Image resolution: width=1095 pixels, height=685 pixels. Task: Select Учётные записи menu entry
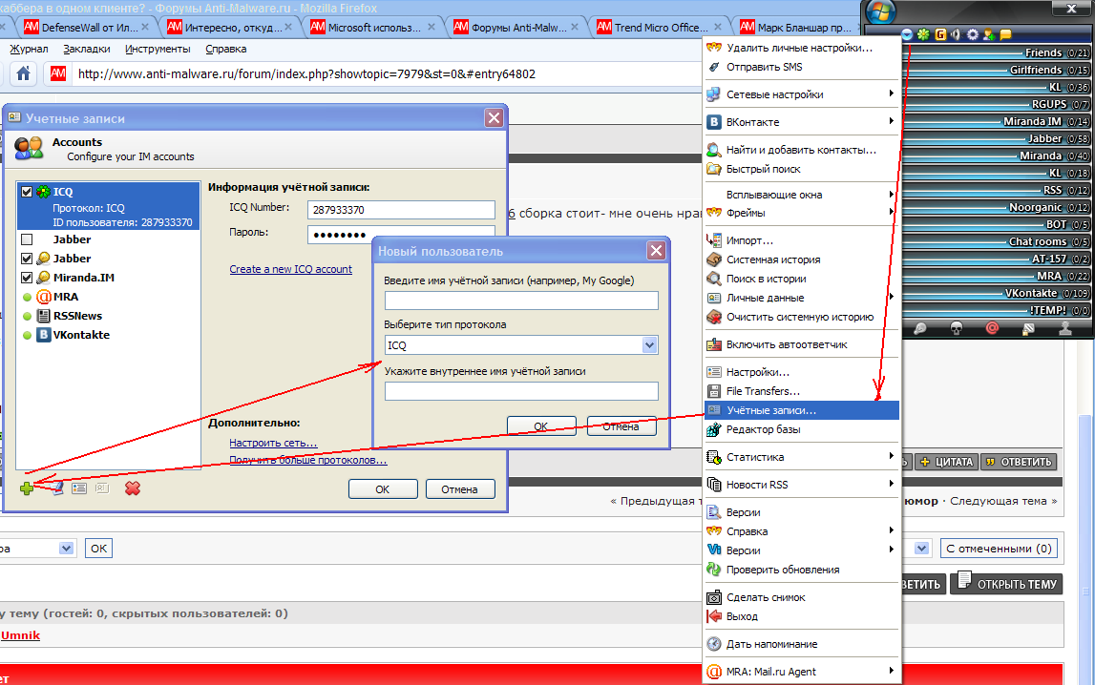pyautogui.click(x=801, y=410)
